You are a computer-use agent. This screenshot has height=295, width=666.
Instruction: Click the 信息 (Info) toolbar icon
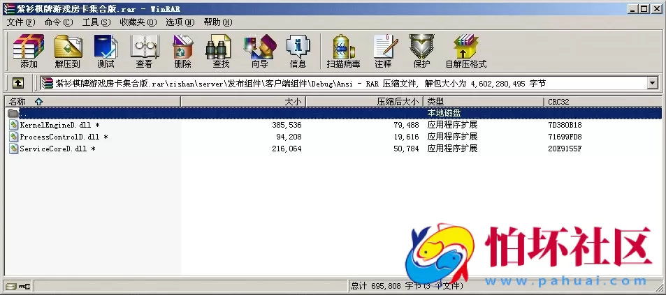298,47
